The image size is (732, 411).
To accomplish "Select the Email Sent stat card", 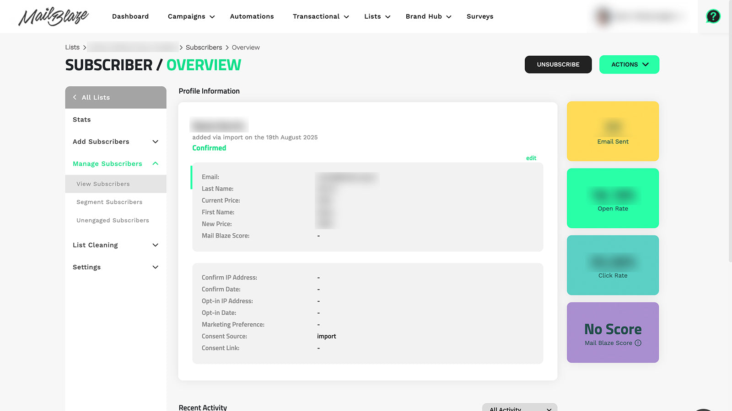I will pos(613,132).
